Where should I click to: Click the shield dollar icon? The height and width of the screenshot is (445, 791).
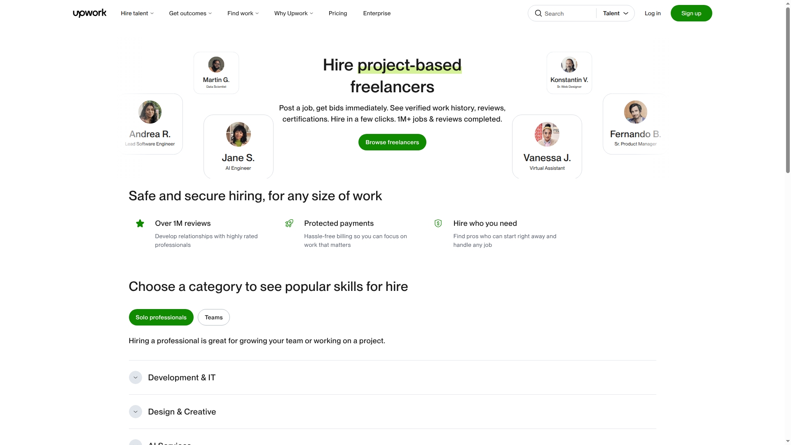coord(438,223)
